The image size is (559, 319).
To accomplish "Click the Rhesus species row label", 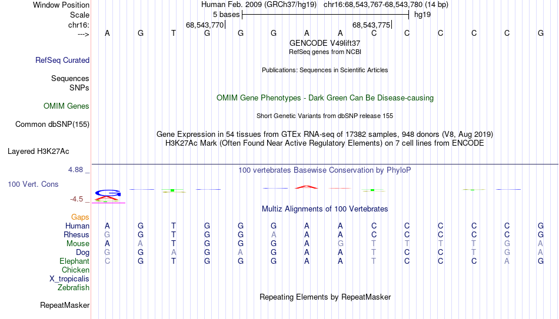I will click(76, 234).
